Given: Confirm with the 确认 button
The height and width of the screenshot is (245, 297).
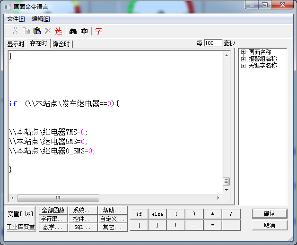Looking at the screenshot, I should 270,214.
